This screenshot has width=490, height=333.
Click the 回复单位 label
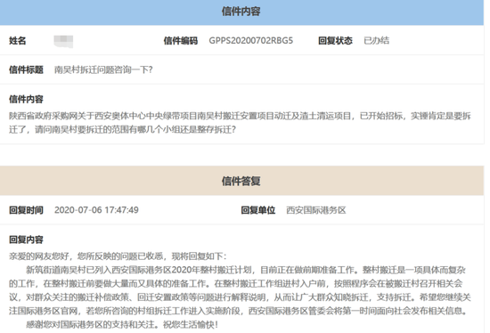pos(258,210)
